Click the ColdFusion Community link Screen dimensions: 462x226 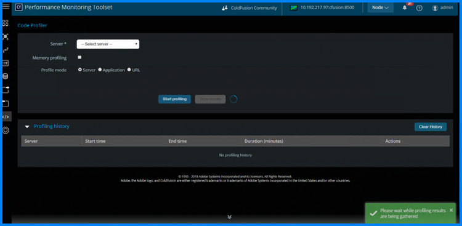click(254, 8)
